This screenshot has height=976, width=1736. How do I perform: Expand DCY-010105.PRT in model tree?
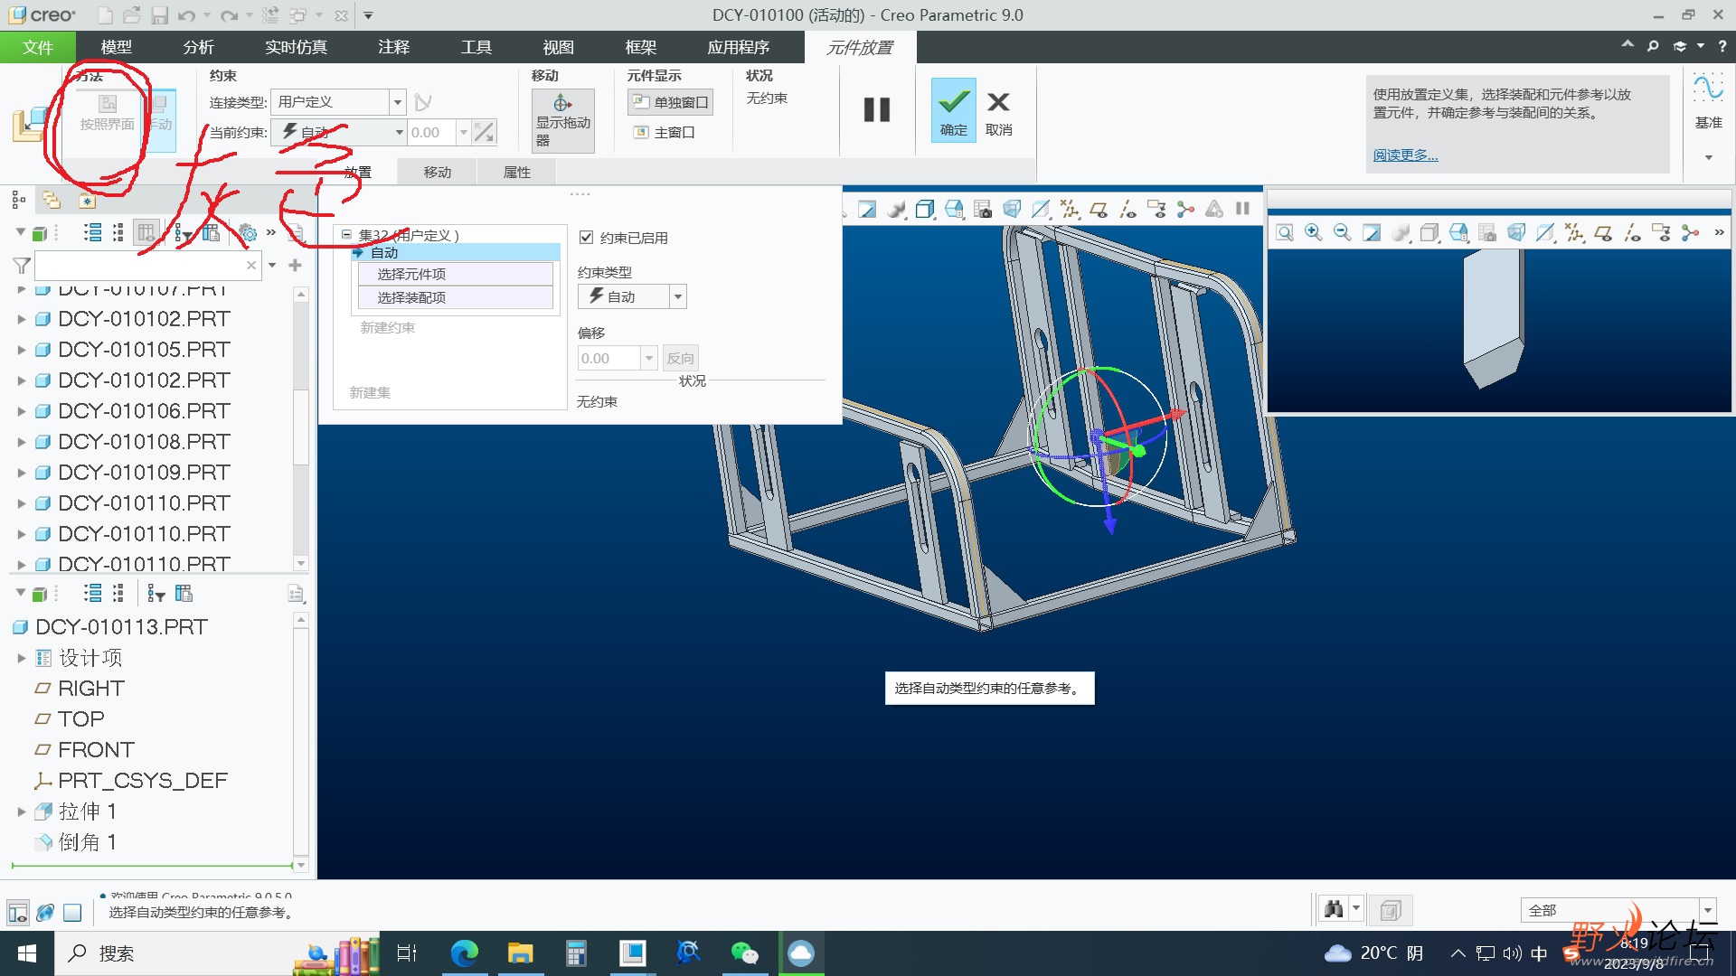tap(22, 350)
